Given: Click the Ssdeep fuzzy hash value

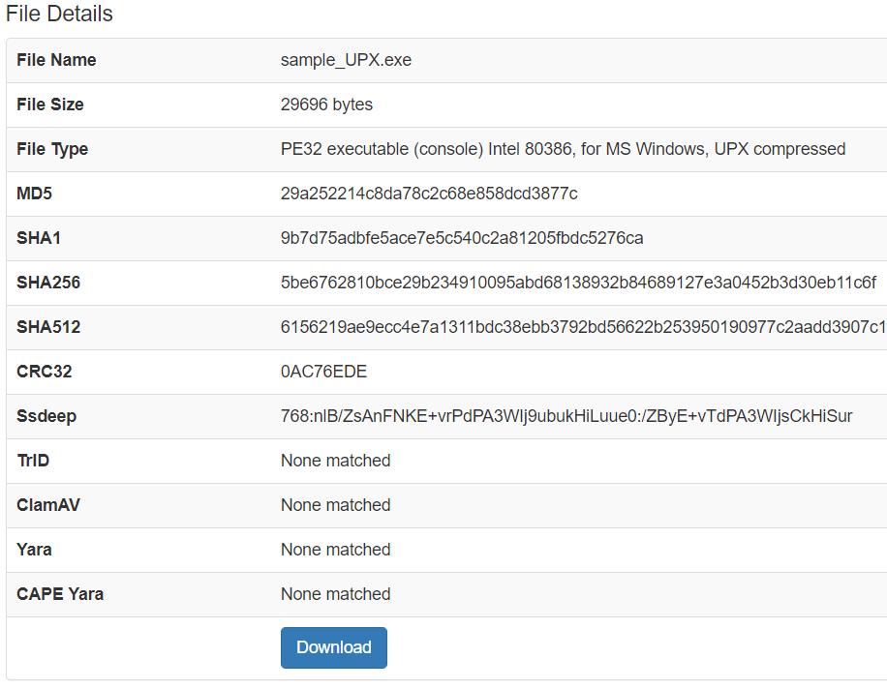Looking at the screenshot, I should click(x=566, y=416).
